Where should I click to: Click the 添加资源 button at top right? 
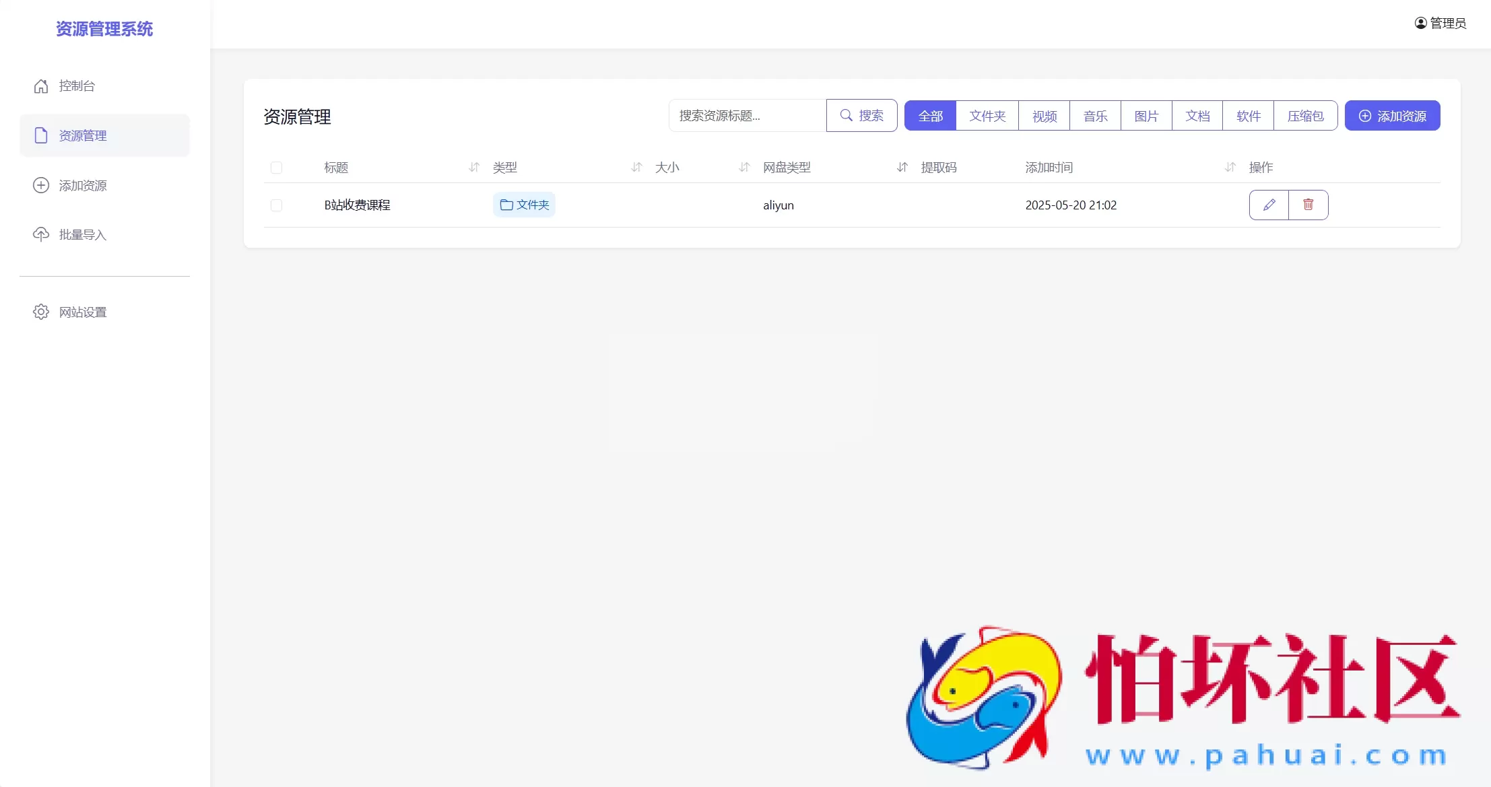1392,115
